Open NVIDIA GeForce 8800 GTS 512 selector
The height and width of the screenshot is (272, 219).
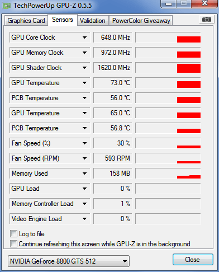tap(69, 261)
